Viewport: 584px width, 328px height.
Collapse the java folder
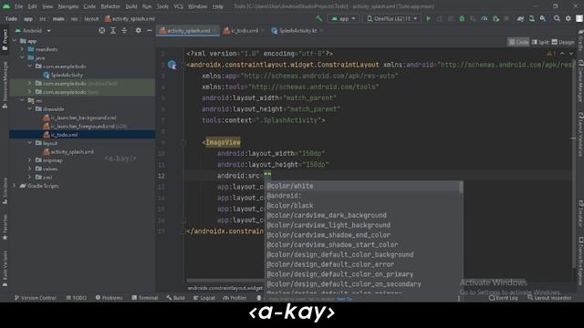[22, 57]
